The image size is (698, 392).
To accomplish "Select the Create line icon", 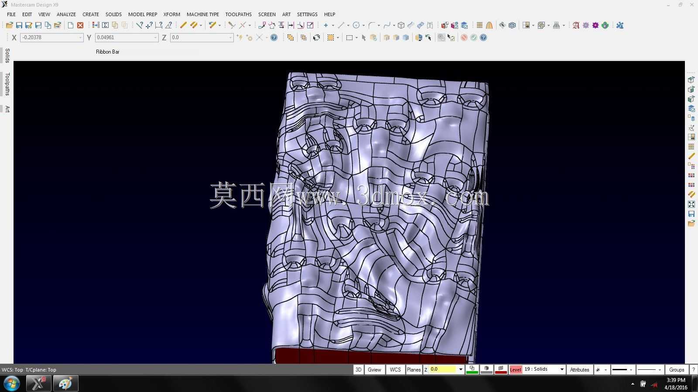I will pos(341,25).
